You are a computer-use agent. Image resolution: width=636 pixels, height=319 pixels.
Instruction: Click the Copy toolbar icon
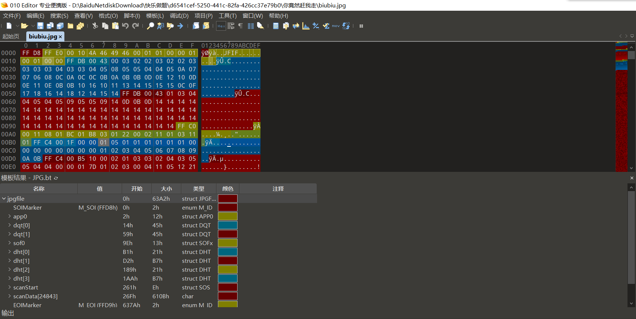click(x=105, y=26)
